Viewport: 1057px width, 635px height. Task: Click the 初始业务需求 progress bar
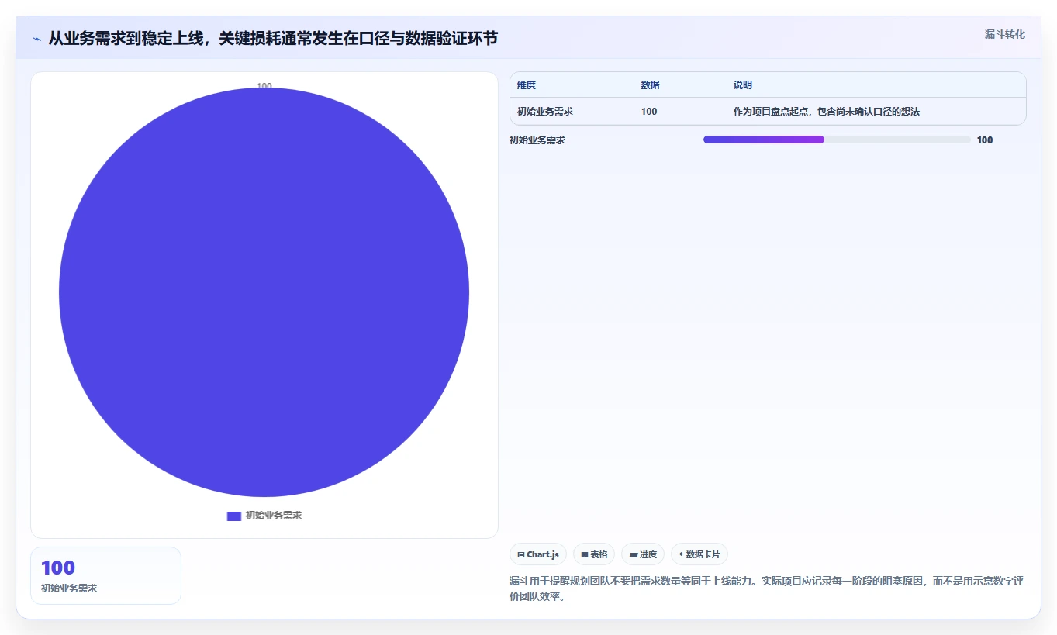(837, 140)
